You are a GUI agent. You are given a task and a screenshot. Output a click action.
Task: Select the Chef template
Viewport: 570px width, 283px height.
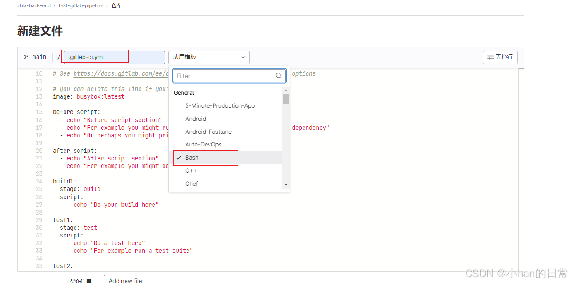pyautogui.click(x=192, y=184)
